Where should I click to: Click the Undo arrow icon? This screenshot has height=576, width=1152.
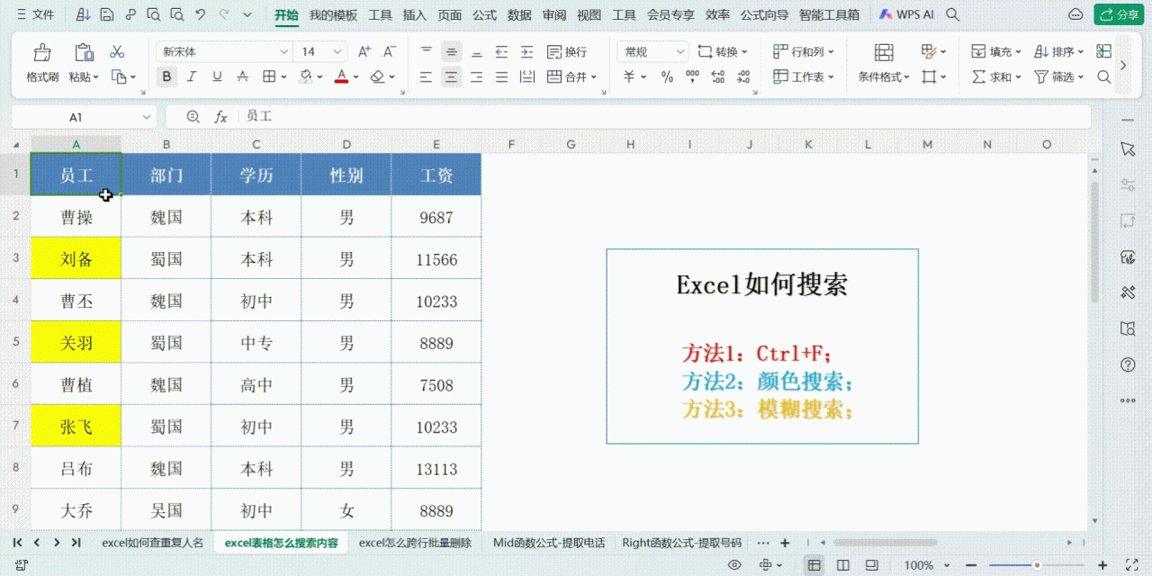point(200,14)
